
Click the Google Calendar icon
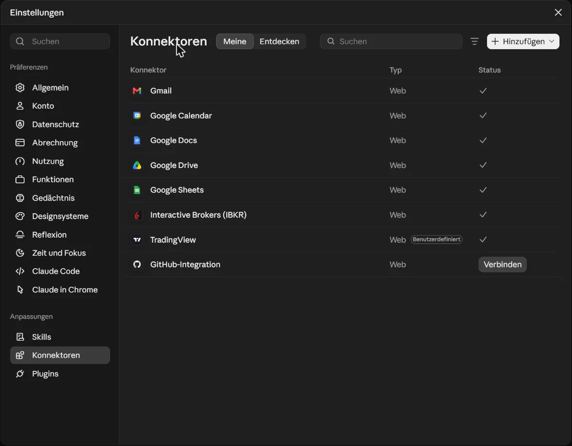[x=137, y=115]
